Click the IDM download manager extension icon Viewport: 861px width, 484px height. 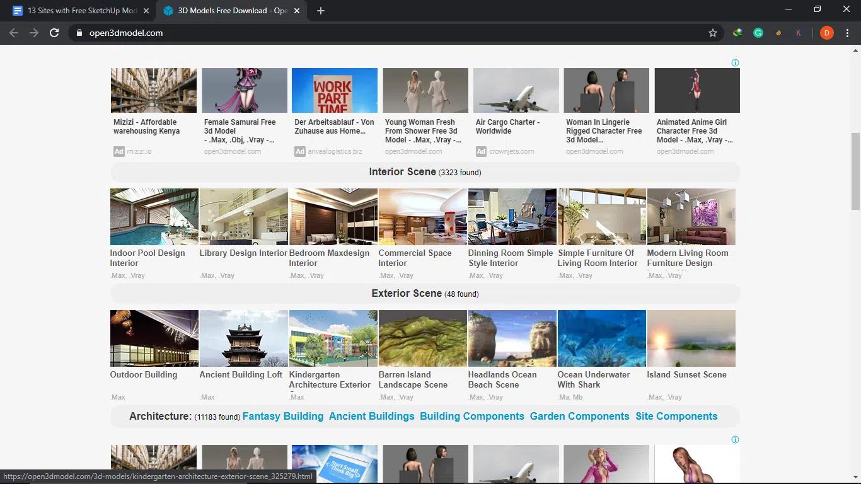(x=737, y=32)
